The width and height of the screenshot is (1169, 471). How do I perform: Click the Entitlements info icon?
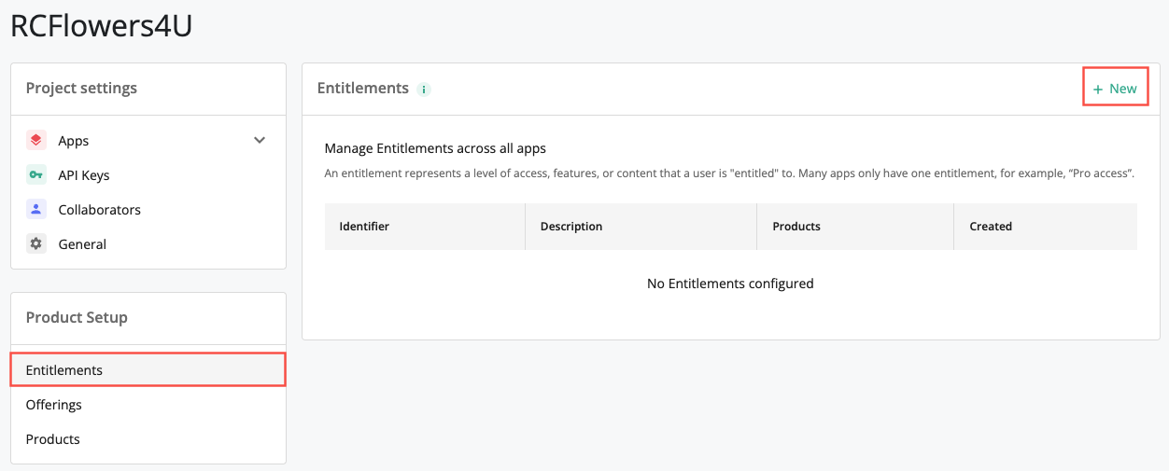pyautogui.click(x=424, y=90)
